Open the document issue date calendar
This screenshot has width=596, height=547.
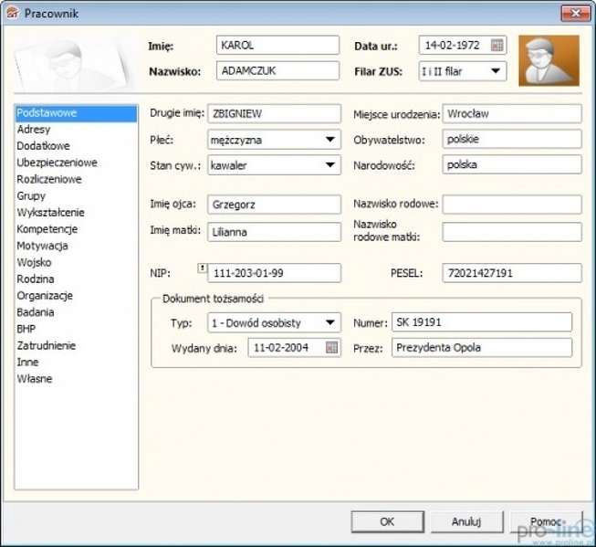331,348
